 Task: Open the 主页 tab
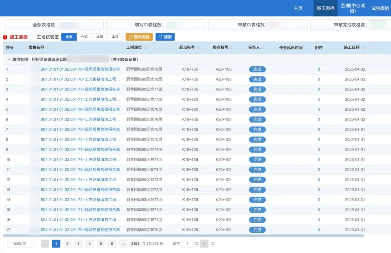pyautogui.click(x=298, y=8)
